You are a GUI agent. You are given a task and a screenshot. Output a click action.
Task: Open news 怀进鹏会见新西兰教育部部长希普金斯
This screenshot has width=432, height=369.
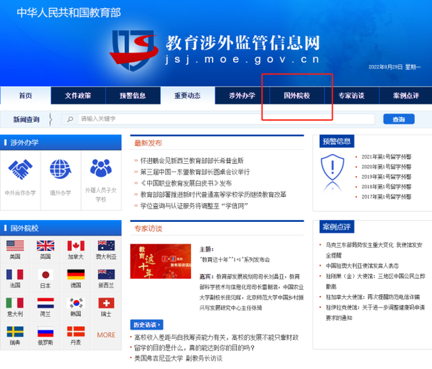[x=192, y=161]
